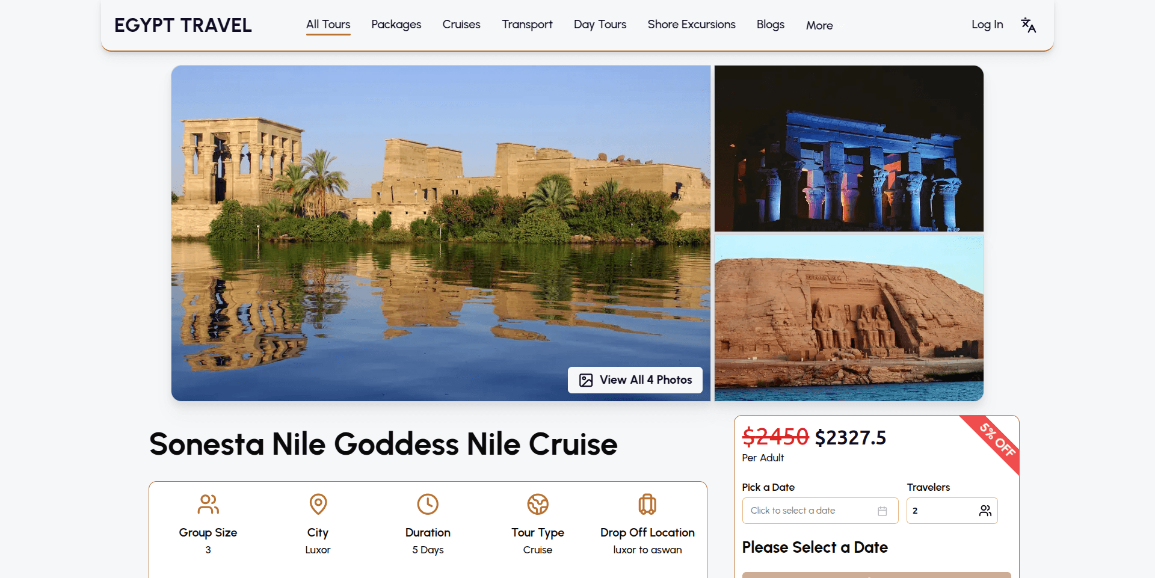Screen dimensions: 1155x578
Task: Click the photo icon on View All Photos
Action: 585,380
